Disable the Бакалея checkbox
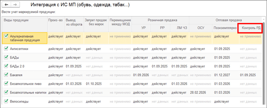 [6, 75]
